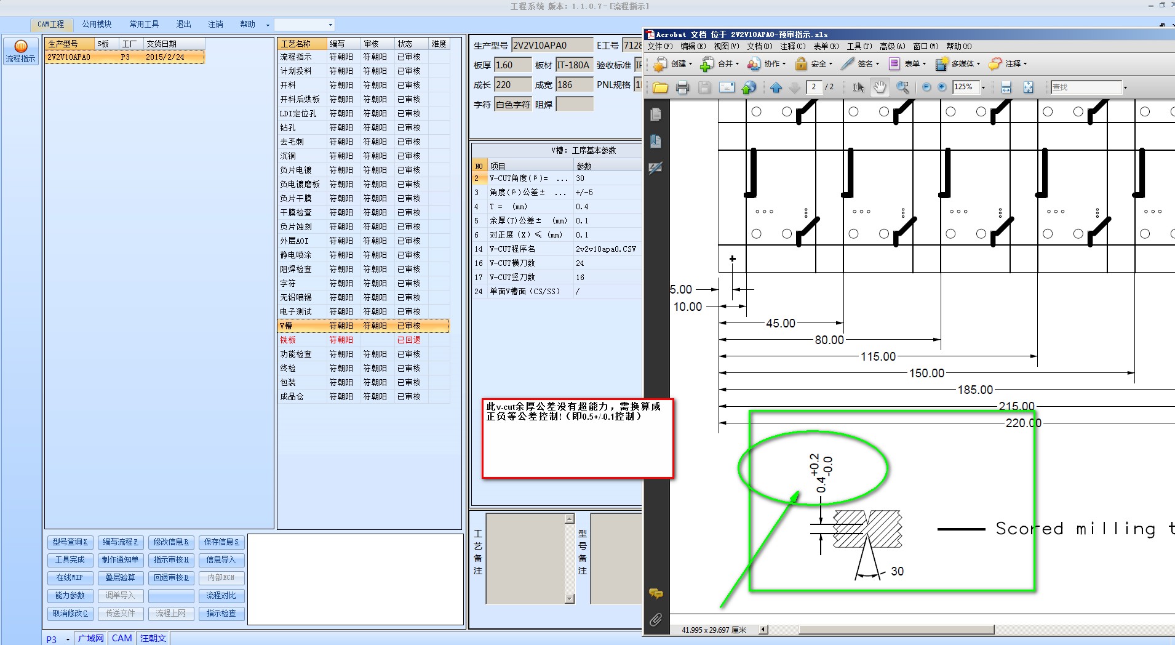Switch to the CAM工程 tab
1175x645 pixels.
click(x=51, y=25)
